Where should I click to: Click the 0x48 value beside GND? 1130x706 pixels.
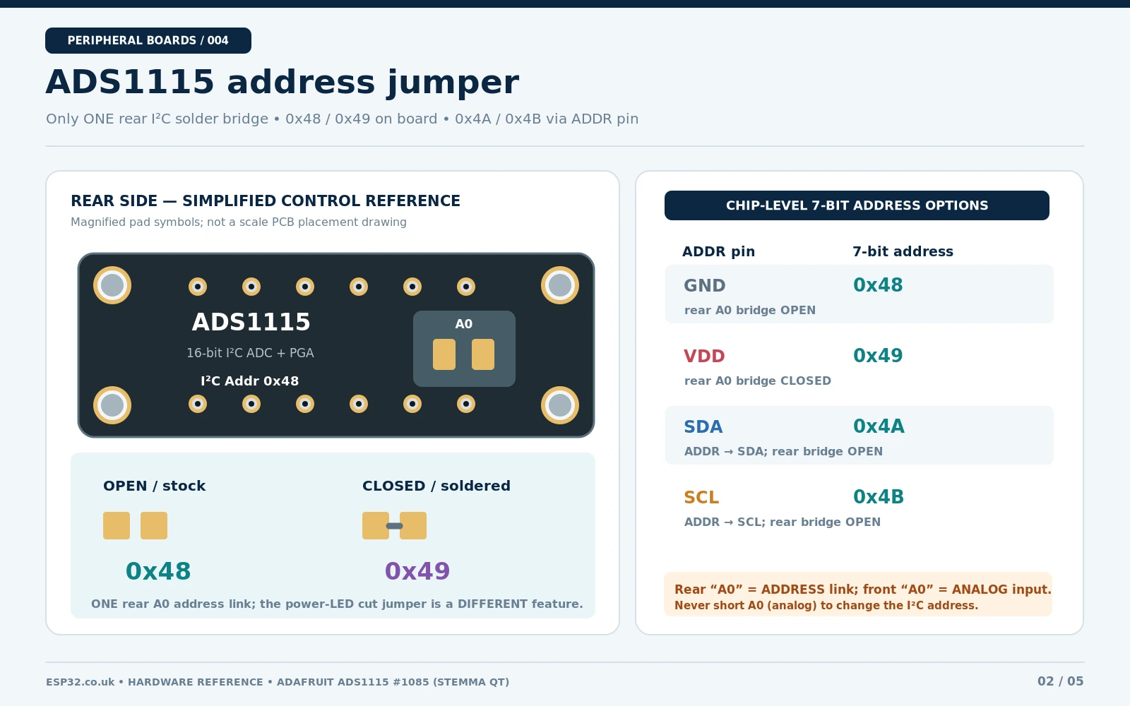tap(878, 285)
